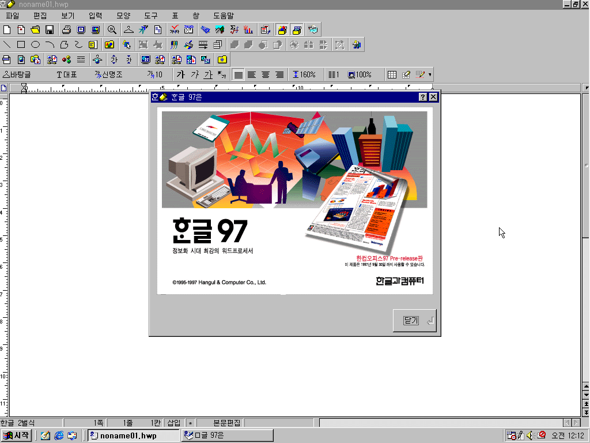The height and width of the screenshot is (443, 590).
Task: Switch to noname01.hwp taskbar button
Action: (133, 436)
